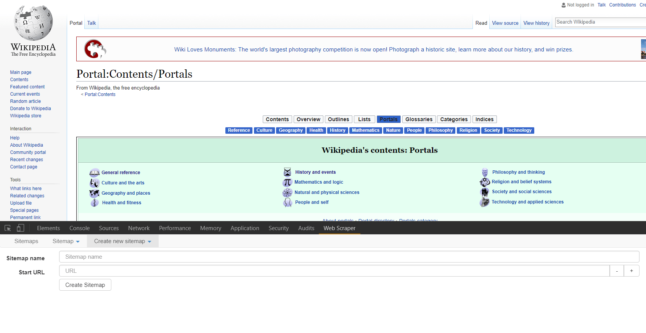
Task: Click the Read tab
Action: point(481,23)
